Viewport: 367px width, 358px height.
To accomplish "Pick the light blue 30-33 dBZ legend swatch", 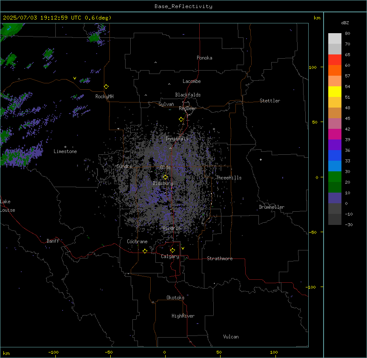I will [335, 166].
